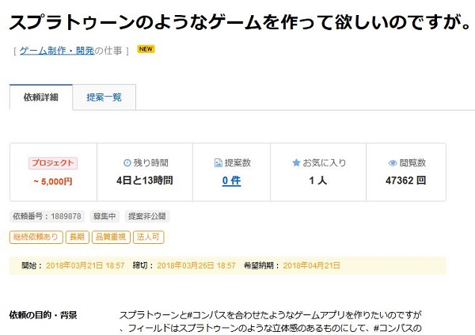Click the お気に入り label
475x335 pixels.
[x=325, y=163]
